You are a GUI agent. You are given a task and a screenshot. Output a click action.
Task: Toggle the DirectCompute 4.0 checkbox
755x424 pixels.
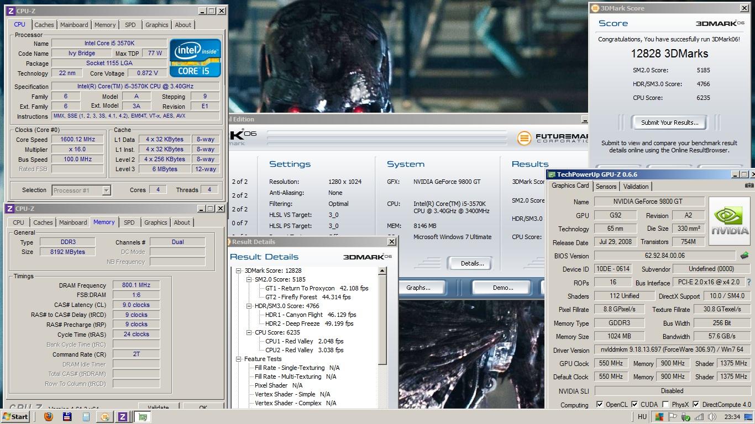pyautogui.click(x=696, y=405)
